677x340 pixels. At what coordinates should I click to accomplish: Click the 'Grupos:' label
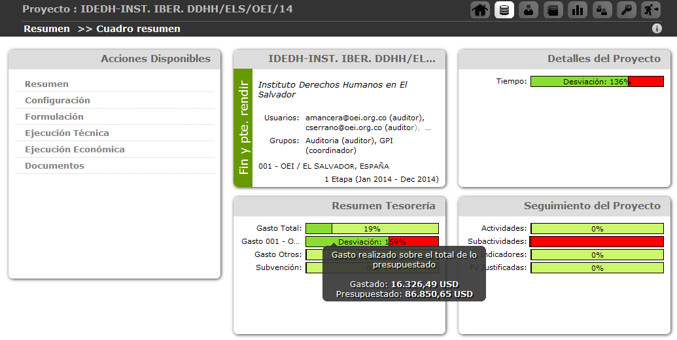point(284,141)
